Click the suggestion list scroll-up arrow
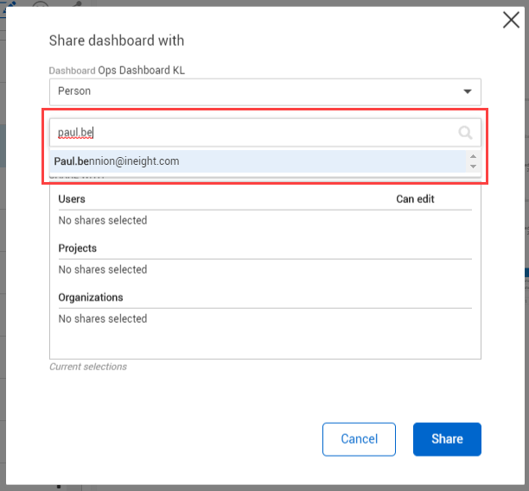 point(473,157)
